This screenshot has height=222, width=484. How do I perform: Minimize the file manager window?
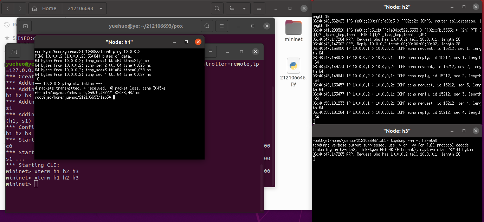276,8
